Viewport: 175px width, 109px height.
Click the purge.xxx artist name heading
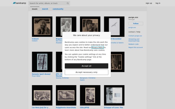pos(133,17)
